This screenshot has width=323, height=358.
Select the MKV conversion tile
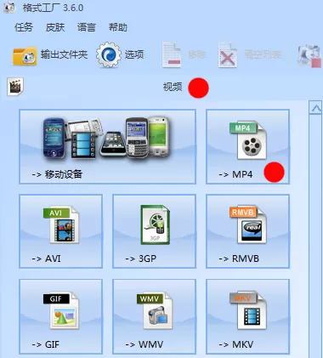point(247,316)
